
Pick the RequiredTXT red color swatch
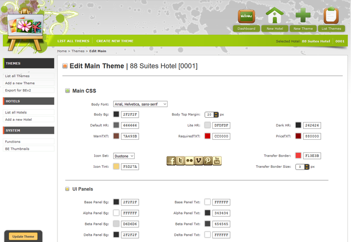pyautogui.click(x=208, y=136)
